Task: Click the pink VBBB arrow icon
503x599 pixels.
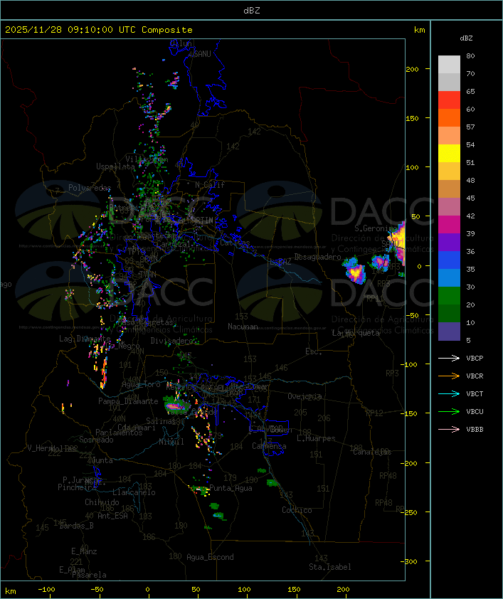Action: 449,430
